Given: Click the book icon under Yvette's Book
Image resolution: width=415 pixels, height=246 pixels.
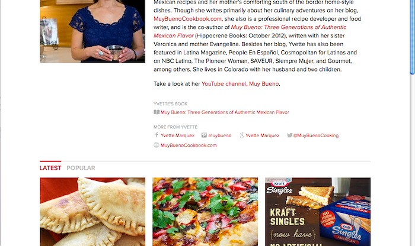Looking at the screenshot, I should (x=157, y=112).
